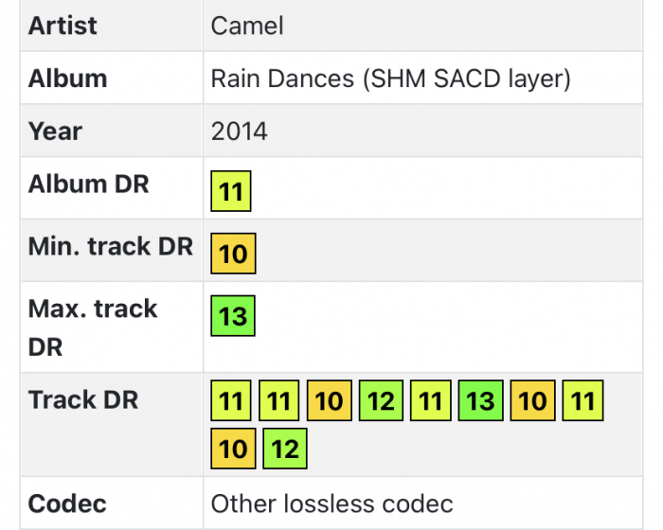Screen dimensions: 663x530
Task: Click the Min. track DR label
Action: (110, 247)
